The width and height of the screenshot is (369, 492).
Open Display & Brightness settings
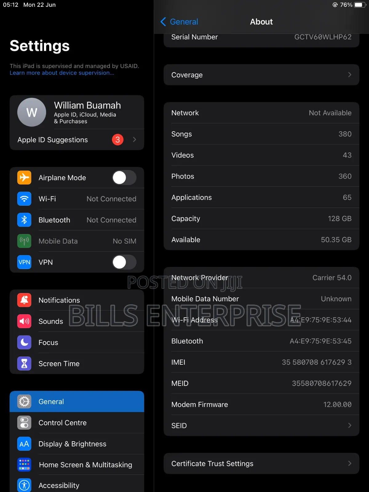point(77,444)
